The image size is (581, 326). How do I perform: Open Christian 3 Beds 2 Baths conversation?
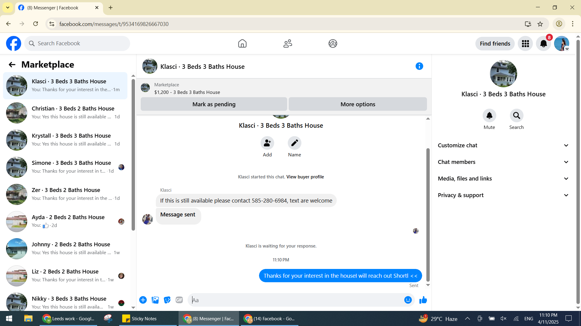(x=65, y=113)
